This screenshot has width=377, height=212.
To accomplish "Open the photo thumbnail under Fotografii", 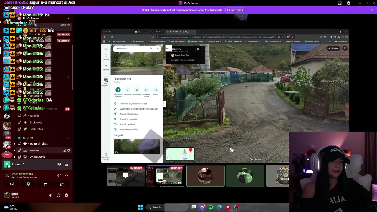I will coord(137,146).
